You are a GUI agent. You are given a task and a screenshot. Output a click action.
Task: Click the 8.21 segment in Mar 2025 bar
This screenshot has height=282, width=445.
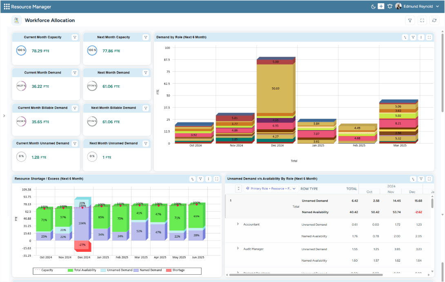coord(398,123)
